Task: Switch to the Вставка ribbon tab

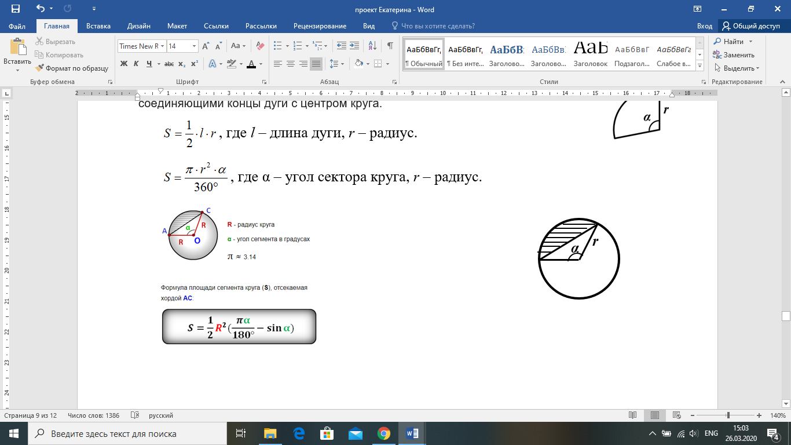Action: coord(98,26)
